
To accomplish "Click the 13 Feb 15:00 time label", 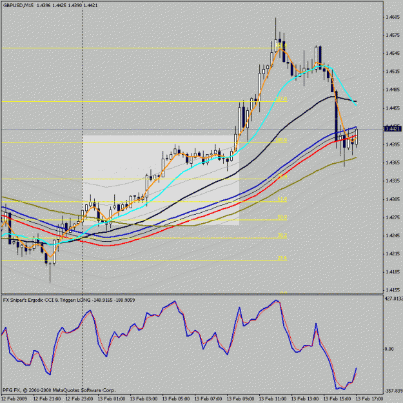I will coord(337,398).
